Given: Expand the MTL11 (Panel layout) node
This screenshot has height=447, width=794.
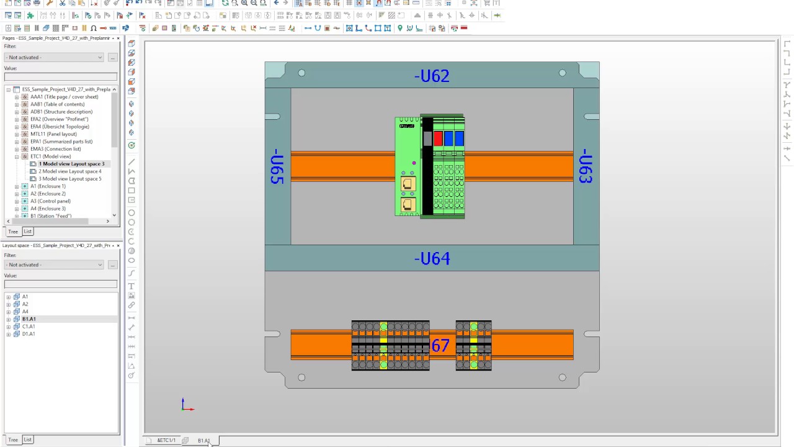Looking at the screenshot, I should [17, 134].
